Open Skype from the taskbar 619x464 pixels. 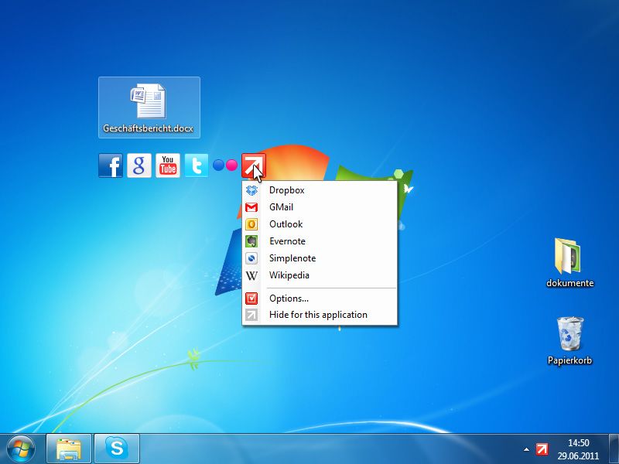pos(117,449)
